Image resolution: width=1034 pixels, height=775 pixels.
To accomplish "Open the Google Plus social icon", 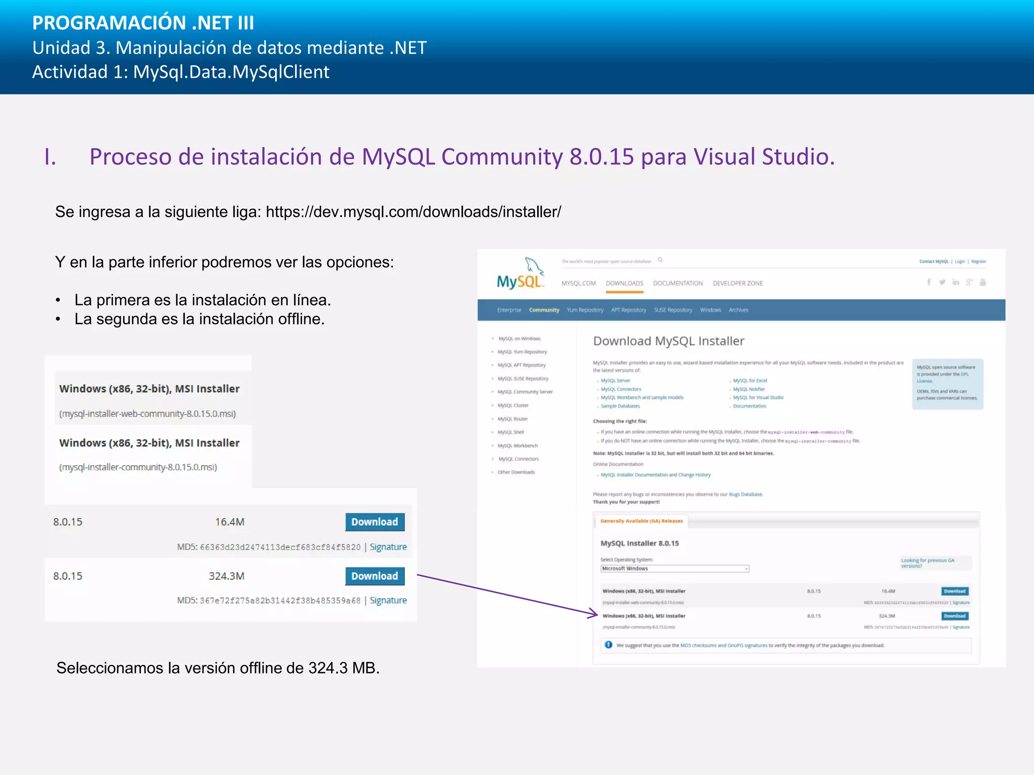I will click(x=969, y=282).
